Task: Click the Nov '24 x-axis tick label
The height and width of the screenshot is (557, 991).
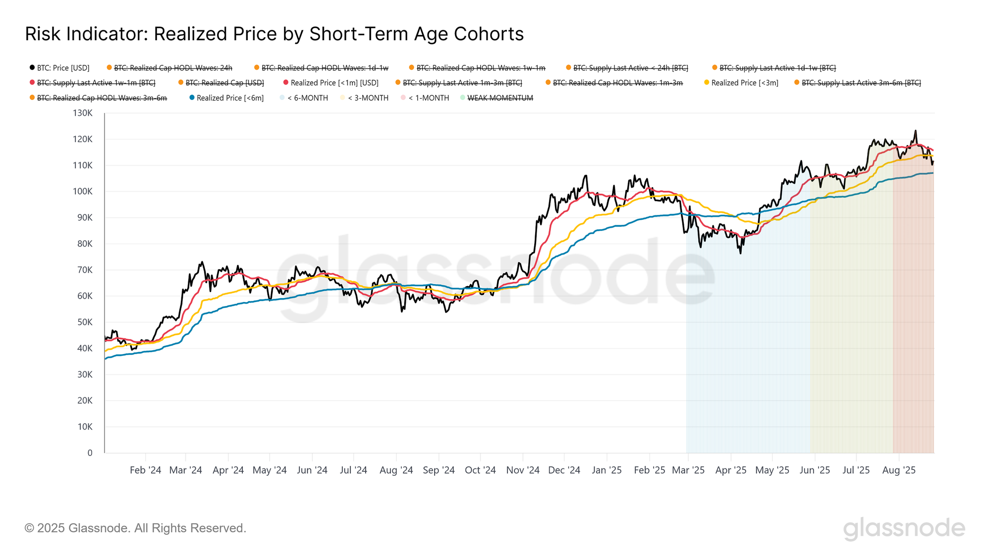Action: [x=523, y=470]
